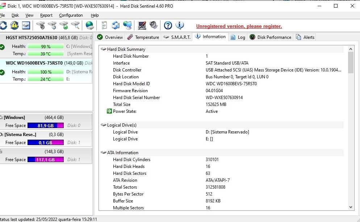
Task: Switch to the Log tab
Action: coord(238,37)
